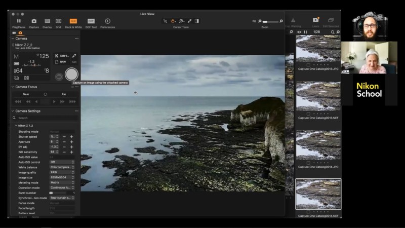Toggle the Exposure Warning triangle icon
The height and width of the screenshot is (228, 405).
293,20
